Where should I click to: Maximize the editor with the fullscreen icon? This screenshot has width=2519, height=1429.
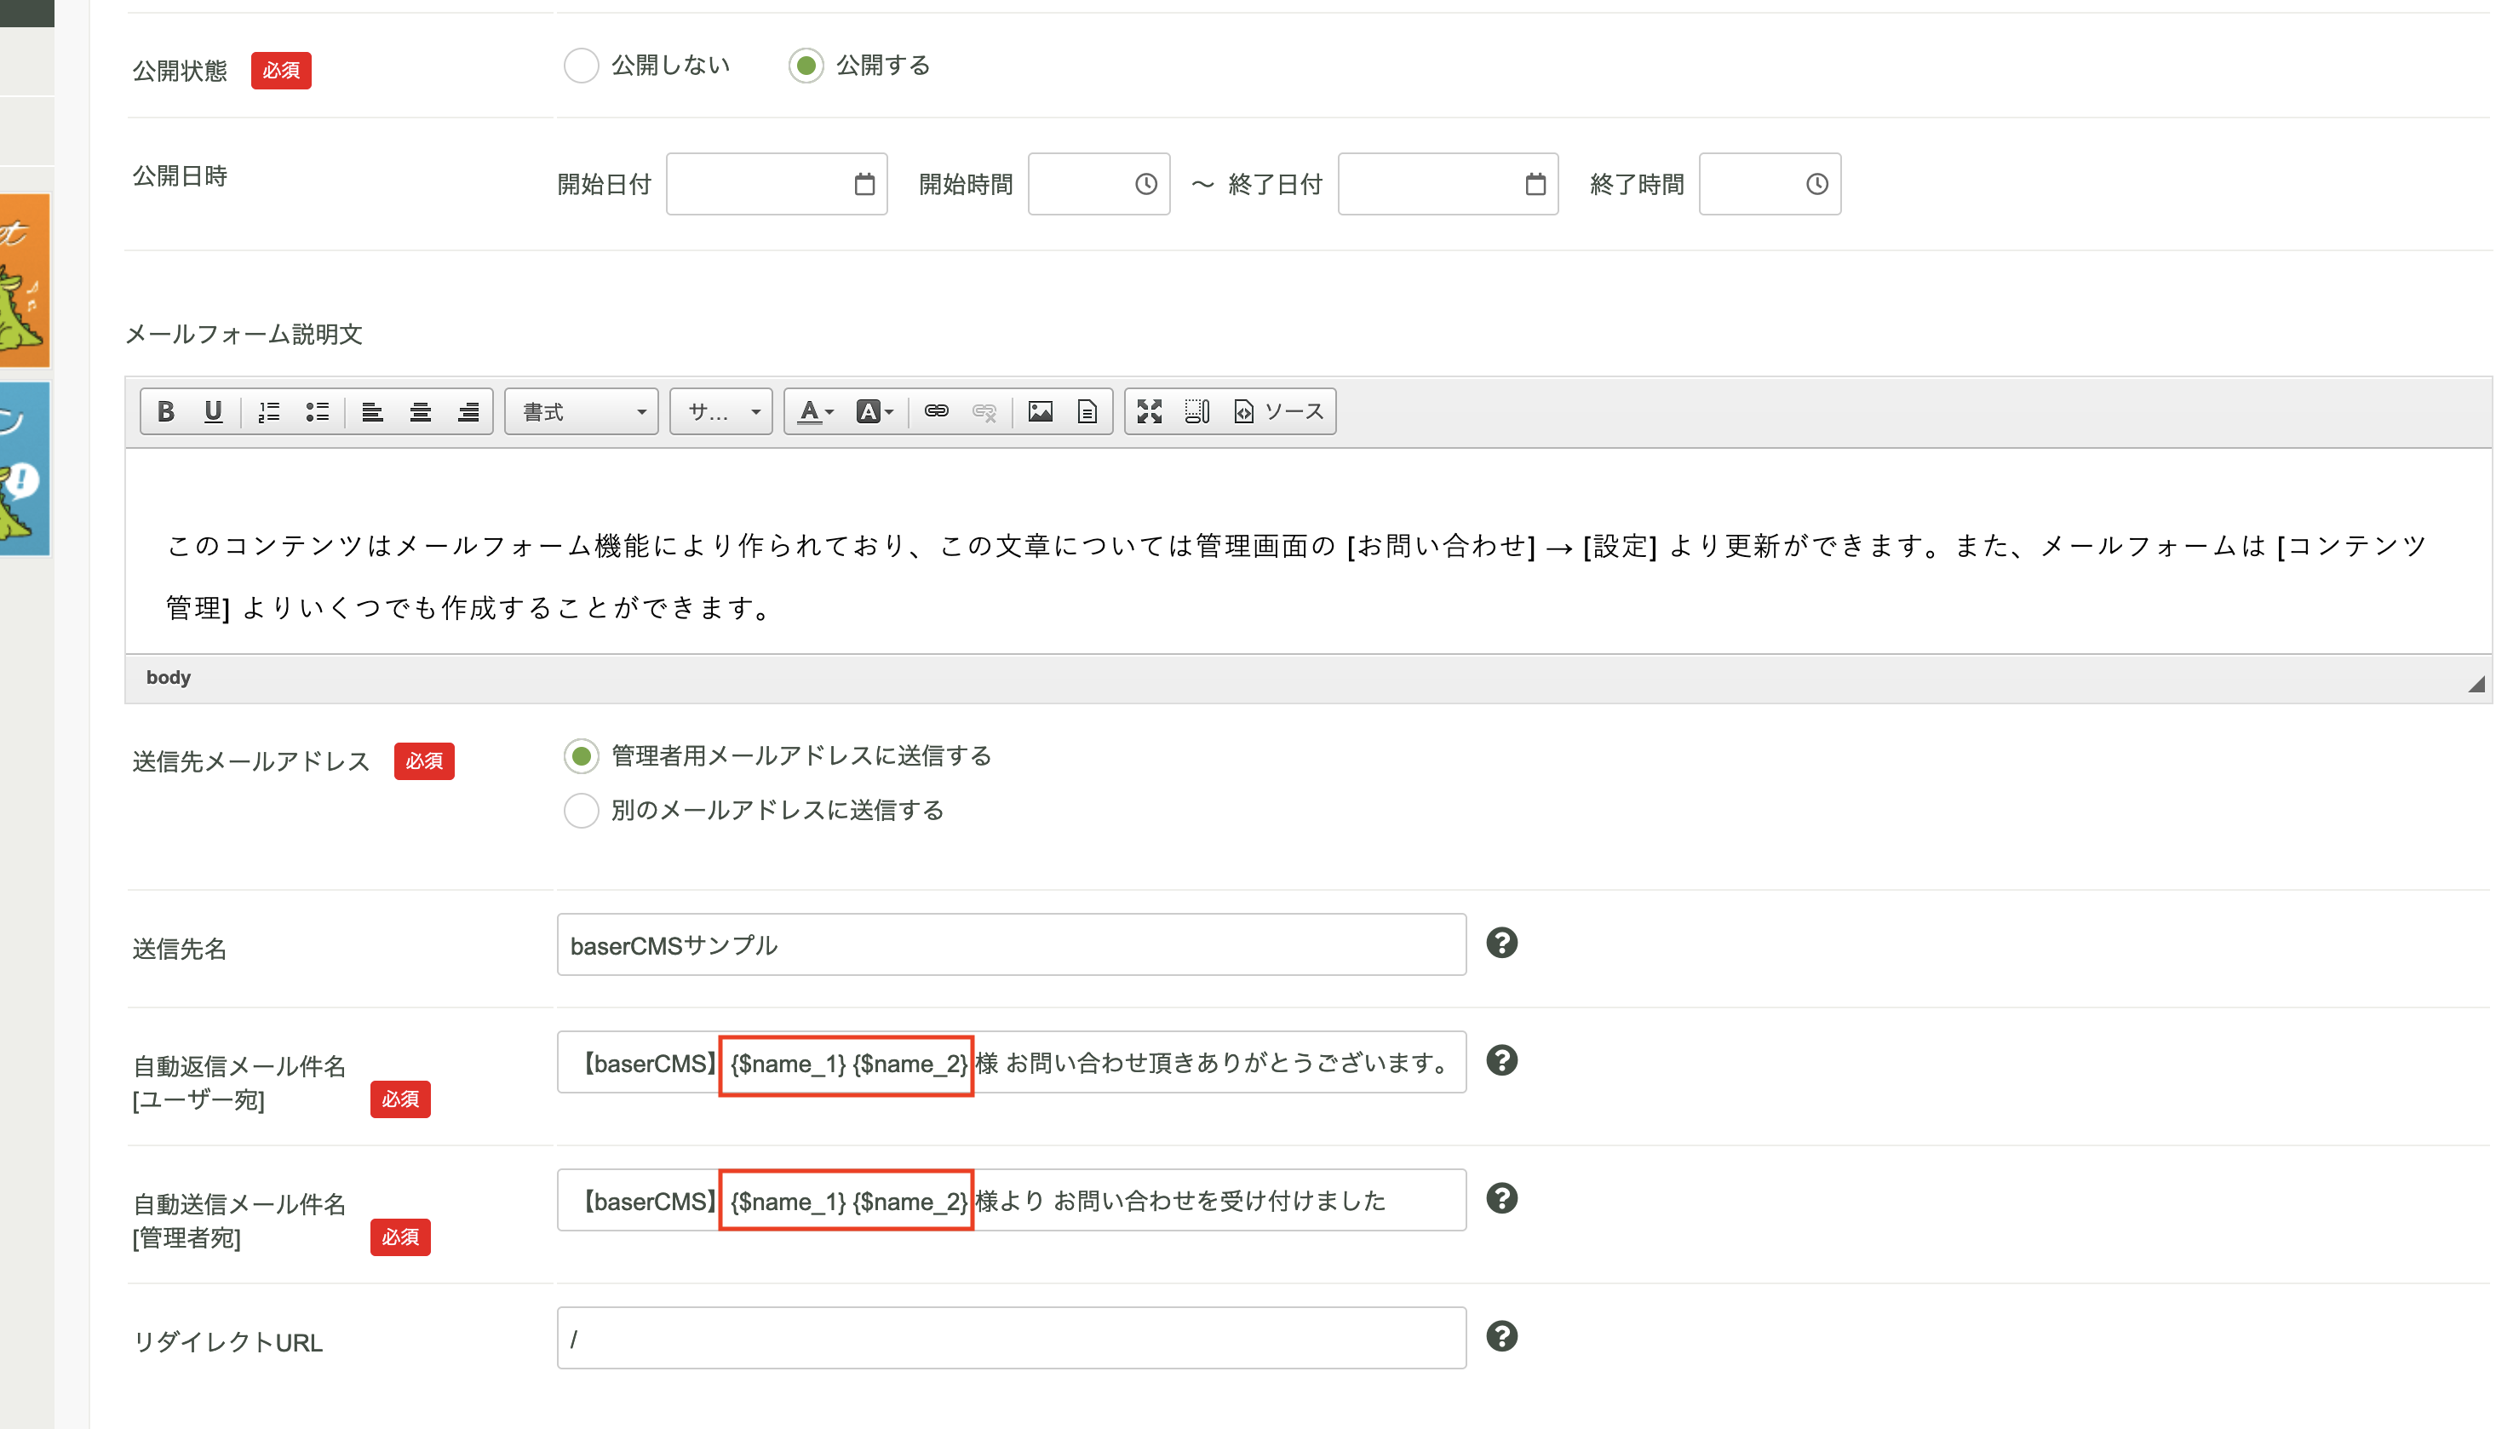[1149, 411]
